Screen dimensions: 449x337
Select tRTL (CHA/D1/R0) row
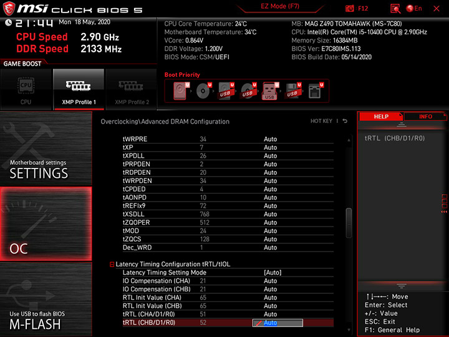[228, 314]
